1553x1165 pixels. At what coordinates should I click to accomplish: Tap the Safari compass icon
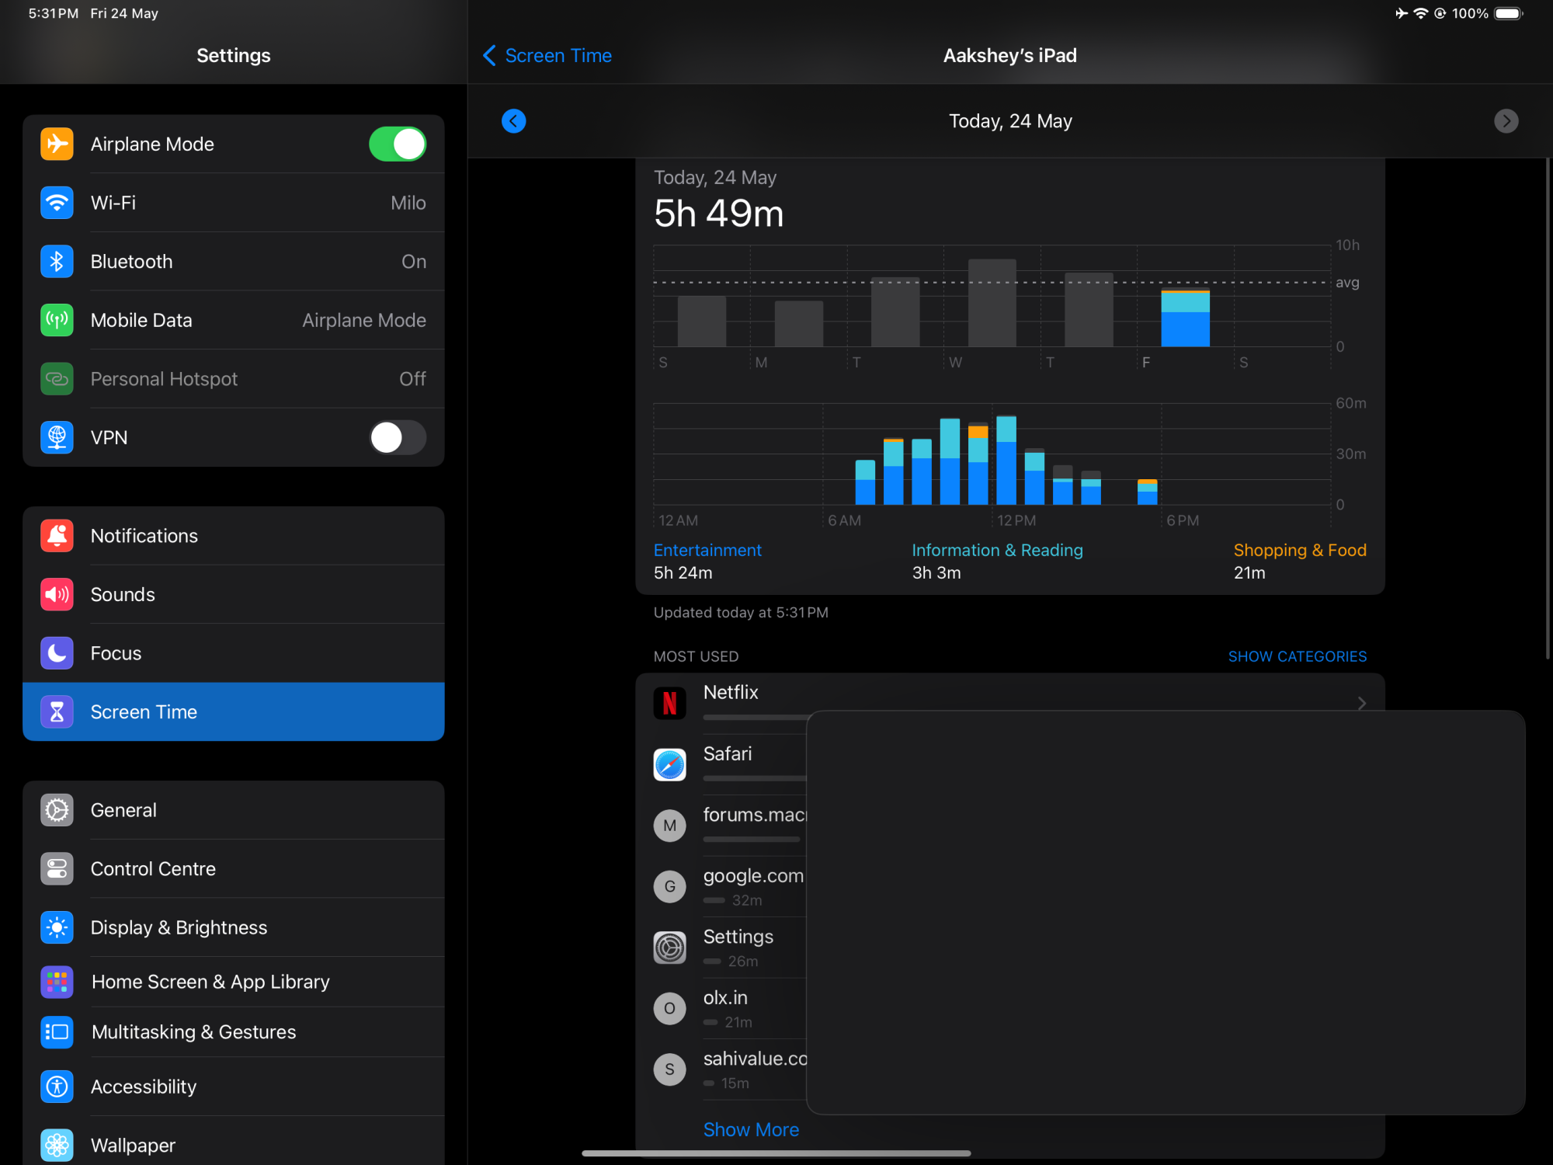pos(669,764)
